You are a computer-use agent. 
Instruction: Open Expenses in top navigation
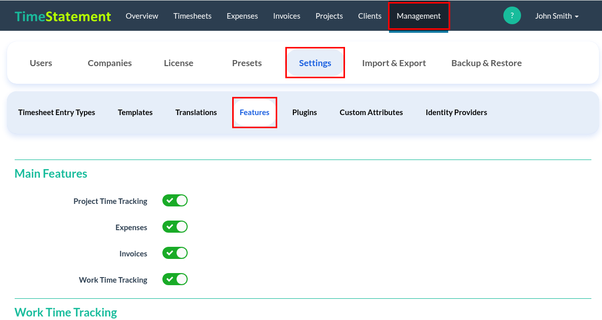[x=242, y=16]
